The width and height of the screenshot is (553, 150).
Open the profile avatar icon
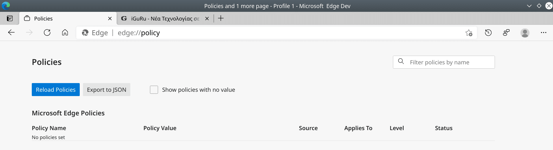click(x=525, y=33)
